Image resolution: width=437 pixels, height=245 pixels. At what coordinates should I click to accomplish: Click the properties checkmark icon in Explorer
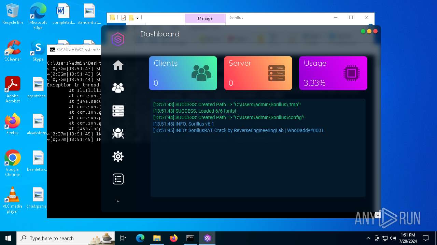tap(124, 18)
